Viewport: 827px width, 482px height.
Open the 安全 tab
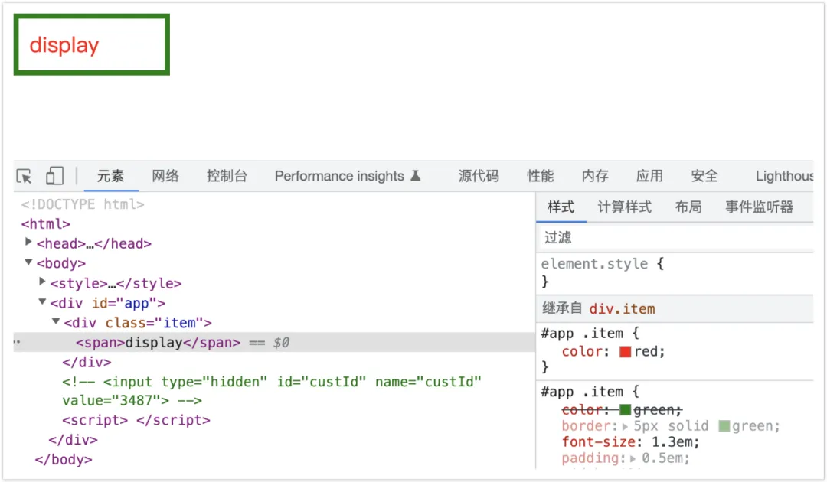pyautogui.click(x=704, y=176)
